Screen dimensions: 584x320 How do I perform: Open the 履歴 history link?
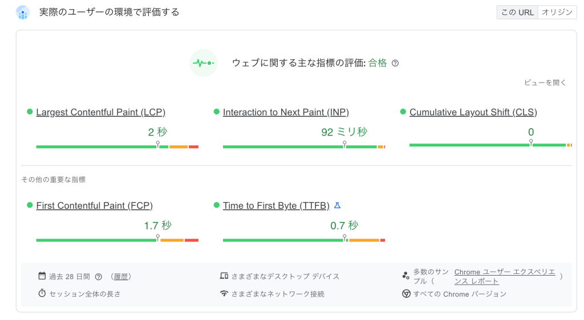[121, 277]
